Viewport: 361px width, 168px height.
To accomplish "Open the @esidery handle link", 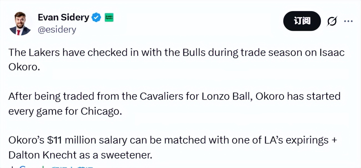I will pyautogui.click(x=57, y=29).
